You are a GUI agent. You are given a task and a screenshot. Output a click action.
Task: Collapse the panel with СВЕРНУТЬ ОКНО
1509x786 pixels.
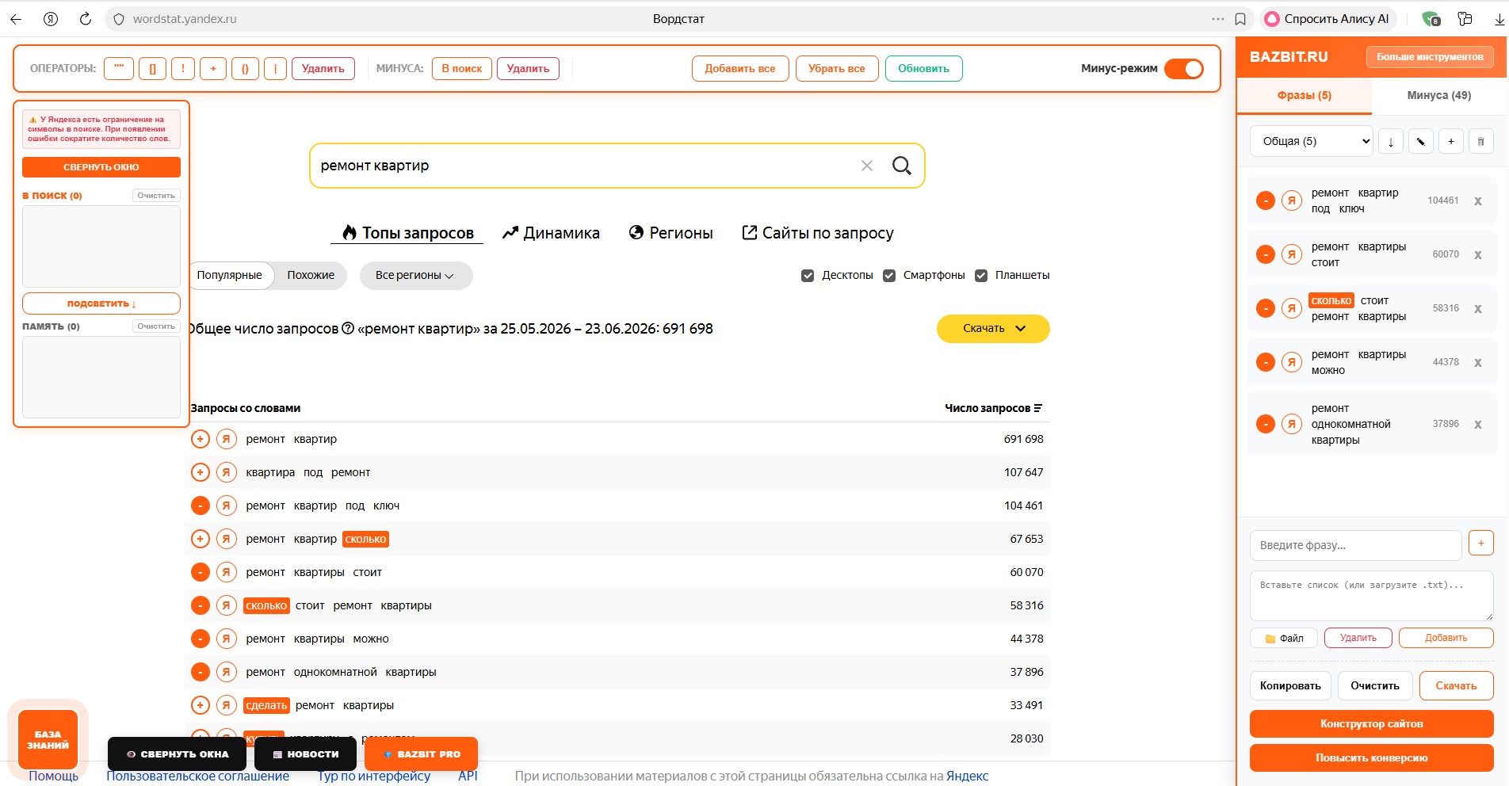tap(101, 167)
